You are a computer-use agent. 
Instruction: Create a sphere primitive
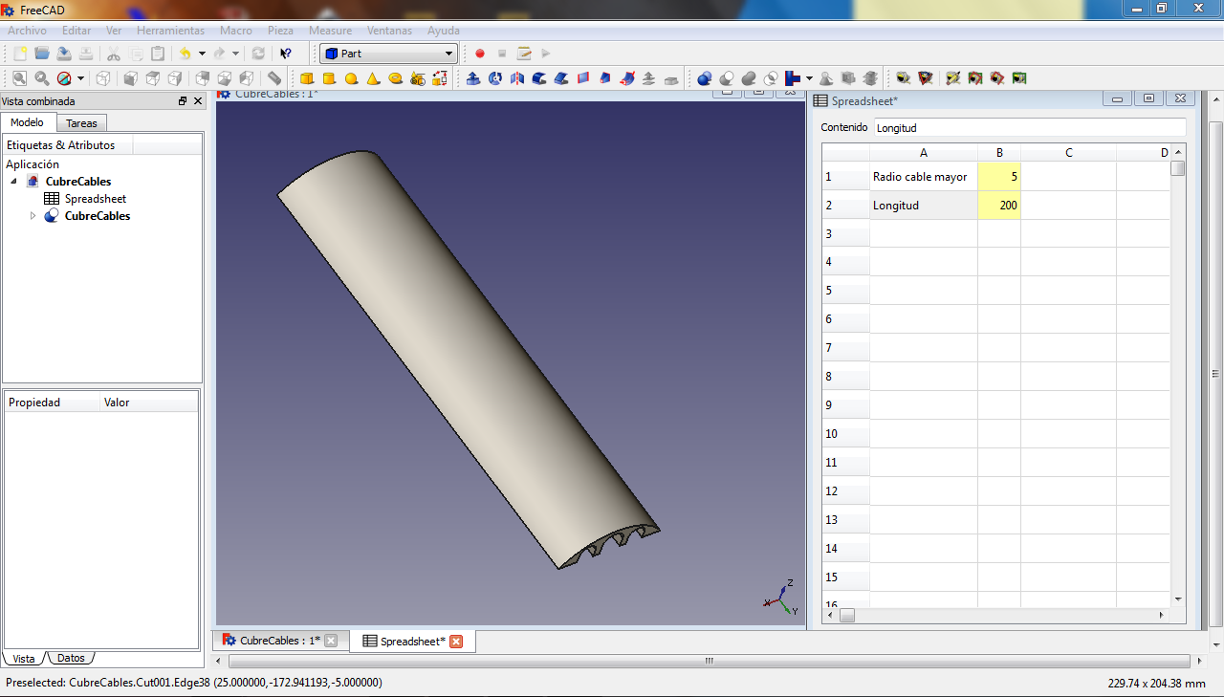click(x=351, y=78)
